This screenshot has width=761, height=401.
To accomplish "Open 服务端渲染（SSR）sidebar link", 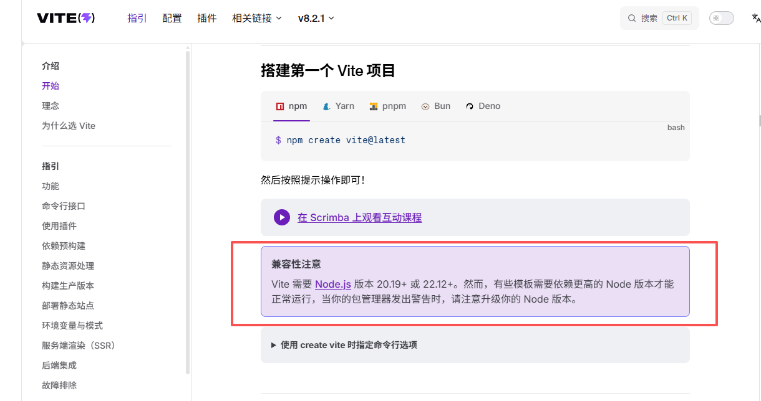I will click(x=79, y=346).
